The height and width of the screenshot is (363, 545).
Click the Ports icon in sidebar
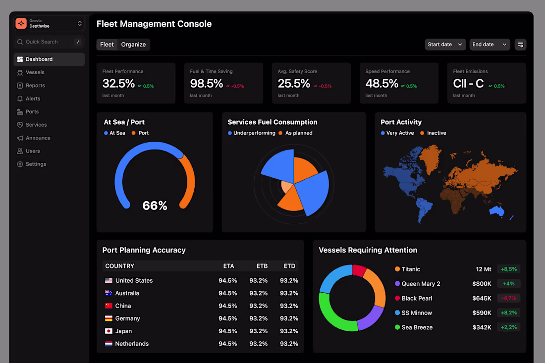coord(20,111)
